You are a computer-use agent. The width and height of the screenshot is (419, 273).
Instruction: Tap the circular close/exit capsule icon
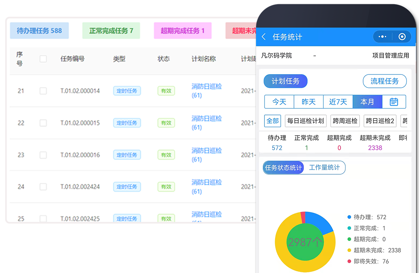[401, 37]
